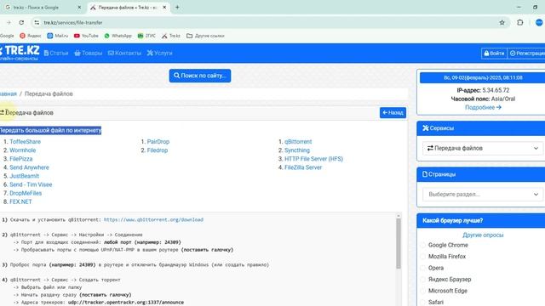This screenshot has width=545, height=306.
Task: Open the site info icon in address bar
Action: tap(37, 23)
